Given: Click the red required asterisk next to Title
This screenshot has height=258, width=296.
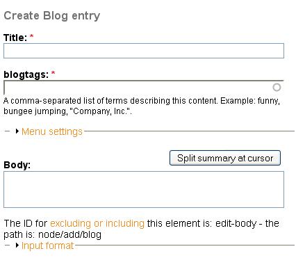Looking at the screenshot, I should click(32, 36).
